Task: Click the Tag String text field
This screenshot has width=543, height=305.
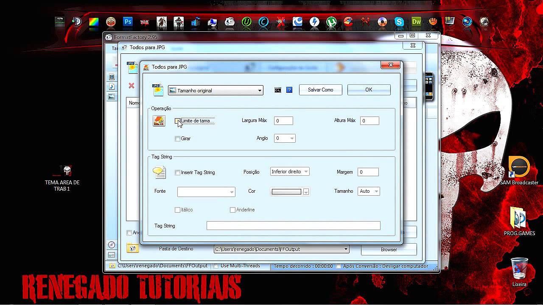Action: 293,226
